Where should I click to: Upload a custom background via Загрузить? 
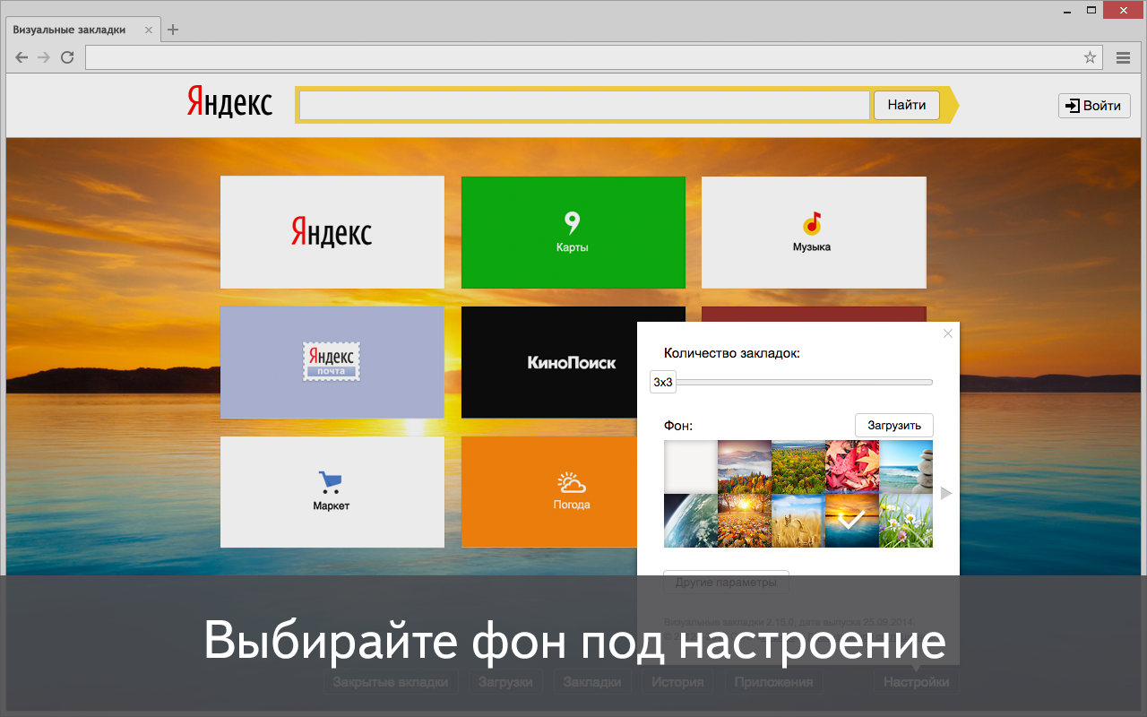click(893, 425)
